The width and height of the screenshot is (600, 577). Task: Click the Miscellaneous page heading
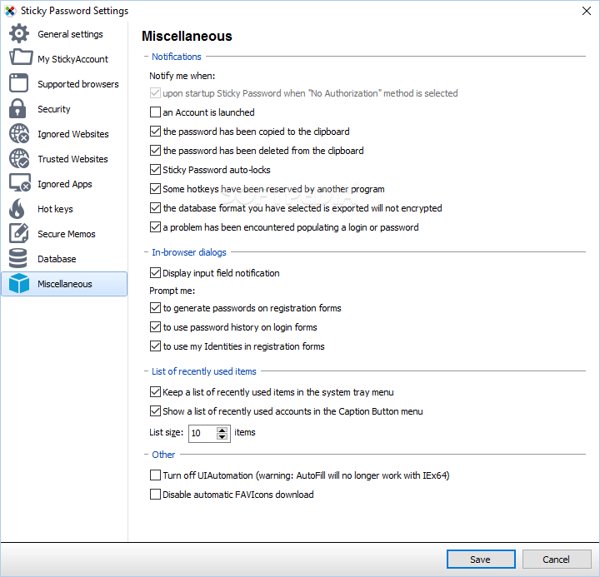pyautogui.click(x=187, y=36)
